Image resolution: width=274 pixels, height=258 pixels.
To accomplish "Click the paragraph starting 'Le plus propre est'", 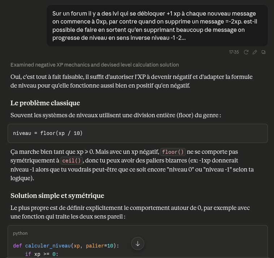I will point(130,212).
